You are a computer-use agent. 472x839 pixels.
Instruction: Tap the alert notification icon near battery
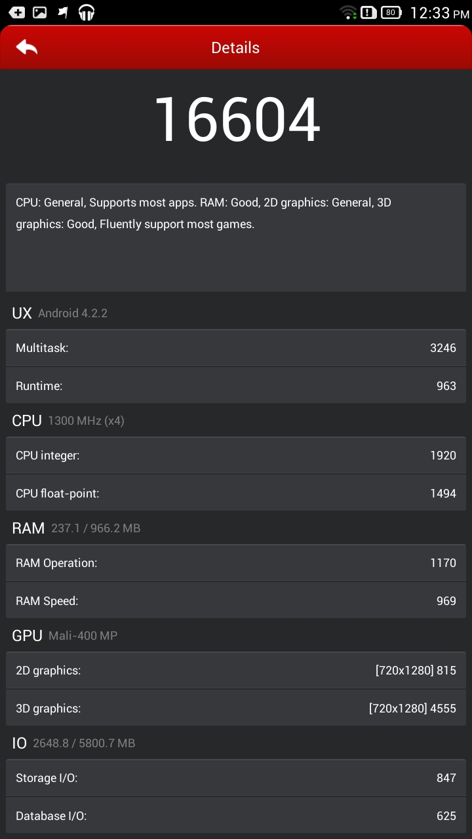(x=368, y=12)
